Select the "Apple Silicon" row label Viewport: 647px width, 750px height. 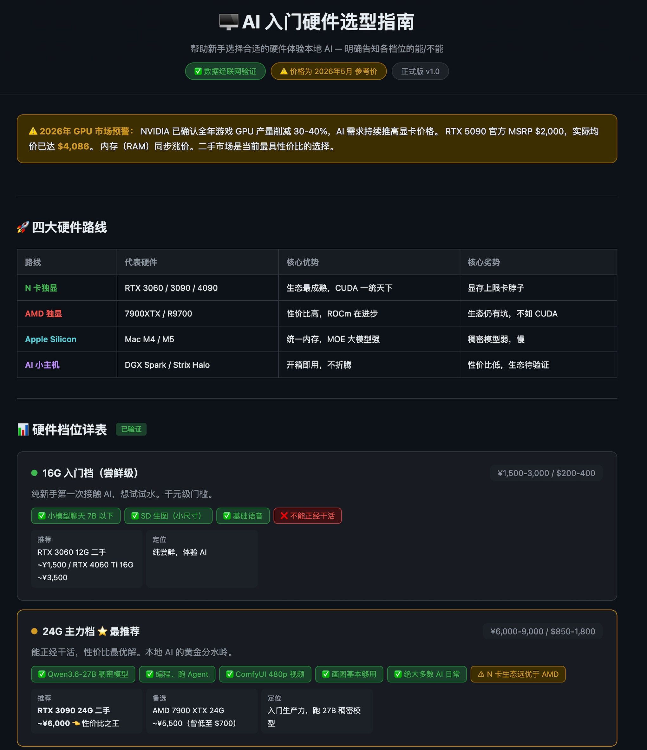pyautogui.click(x=51, y=339)
